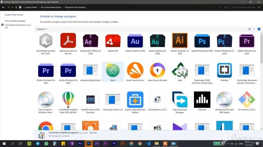Select Free Download Manager program
263x147 pixels.
click(180, 102)
